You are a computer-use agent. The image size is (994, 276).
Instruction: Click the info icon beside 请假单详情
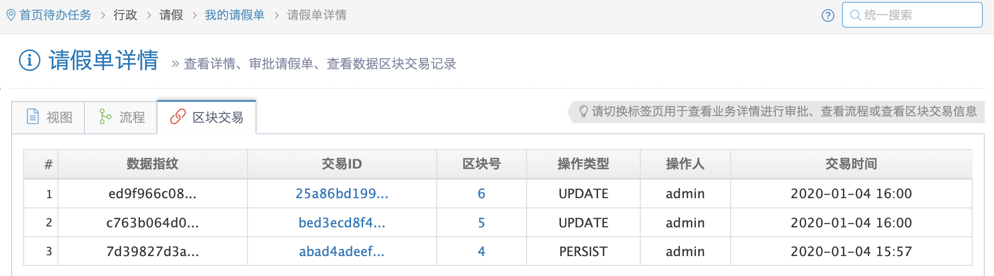(30, 61)
